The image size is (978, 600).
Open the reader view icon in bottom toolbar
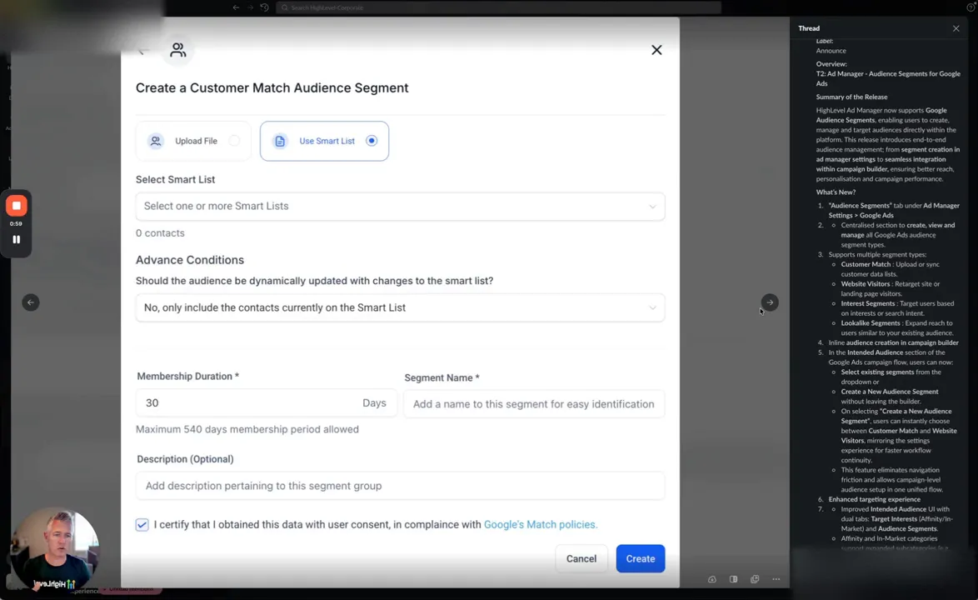[733, 579]
